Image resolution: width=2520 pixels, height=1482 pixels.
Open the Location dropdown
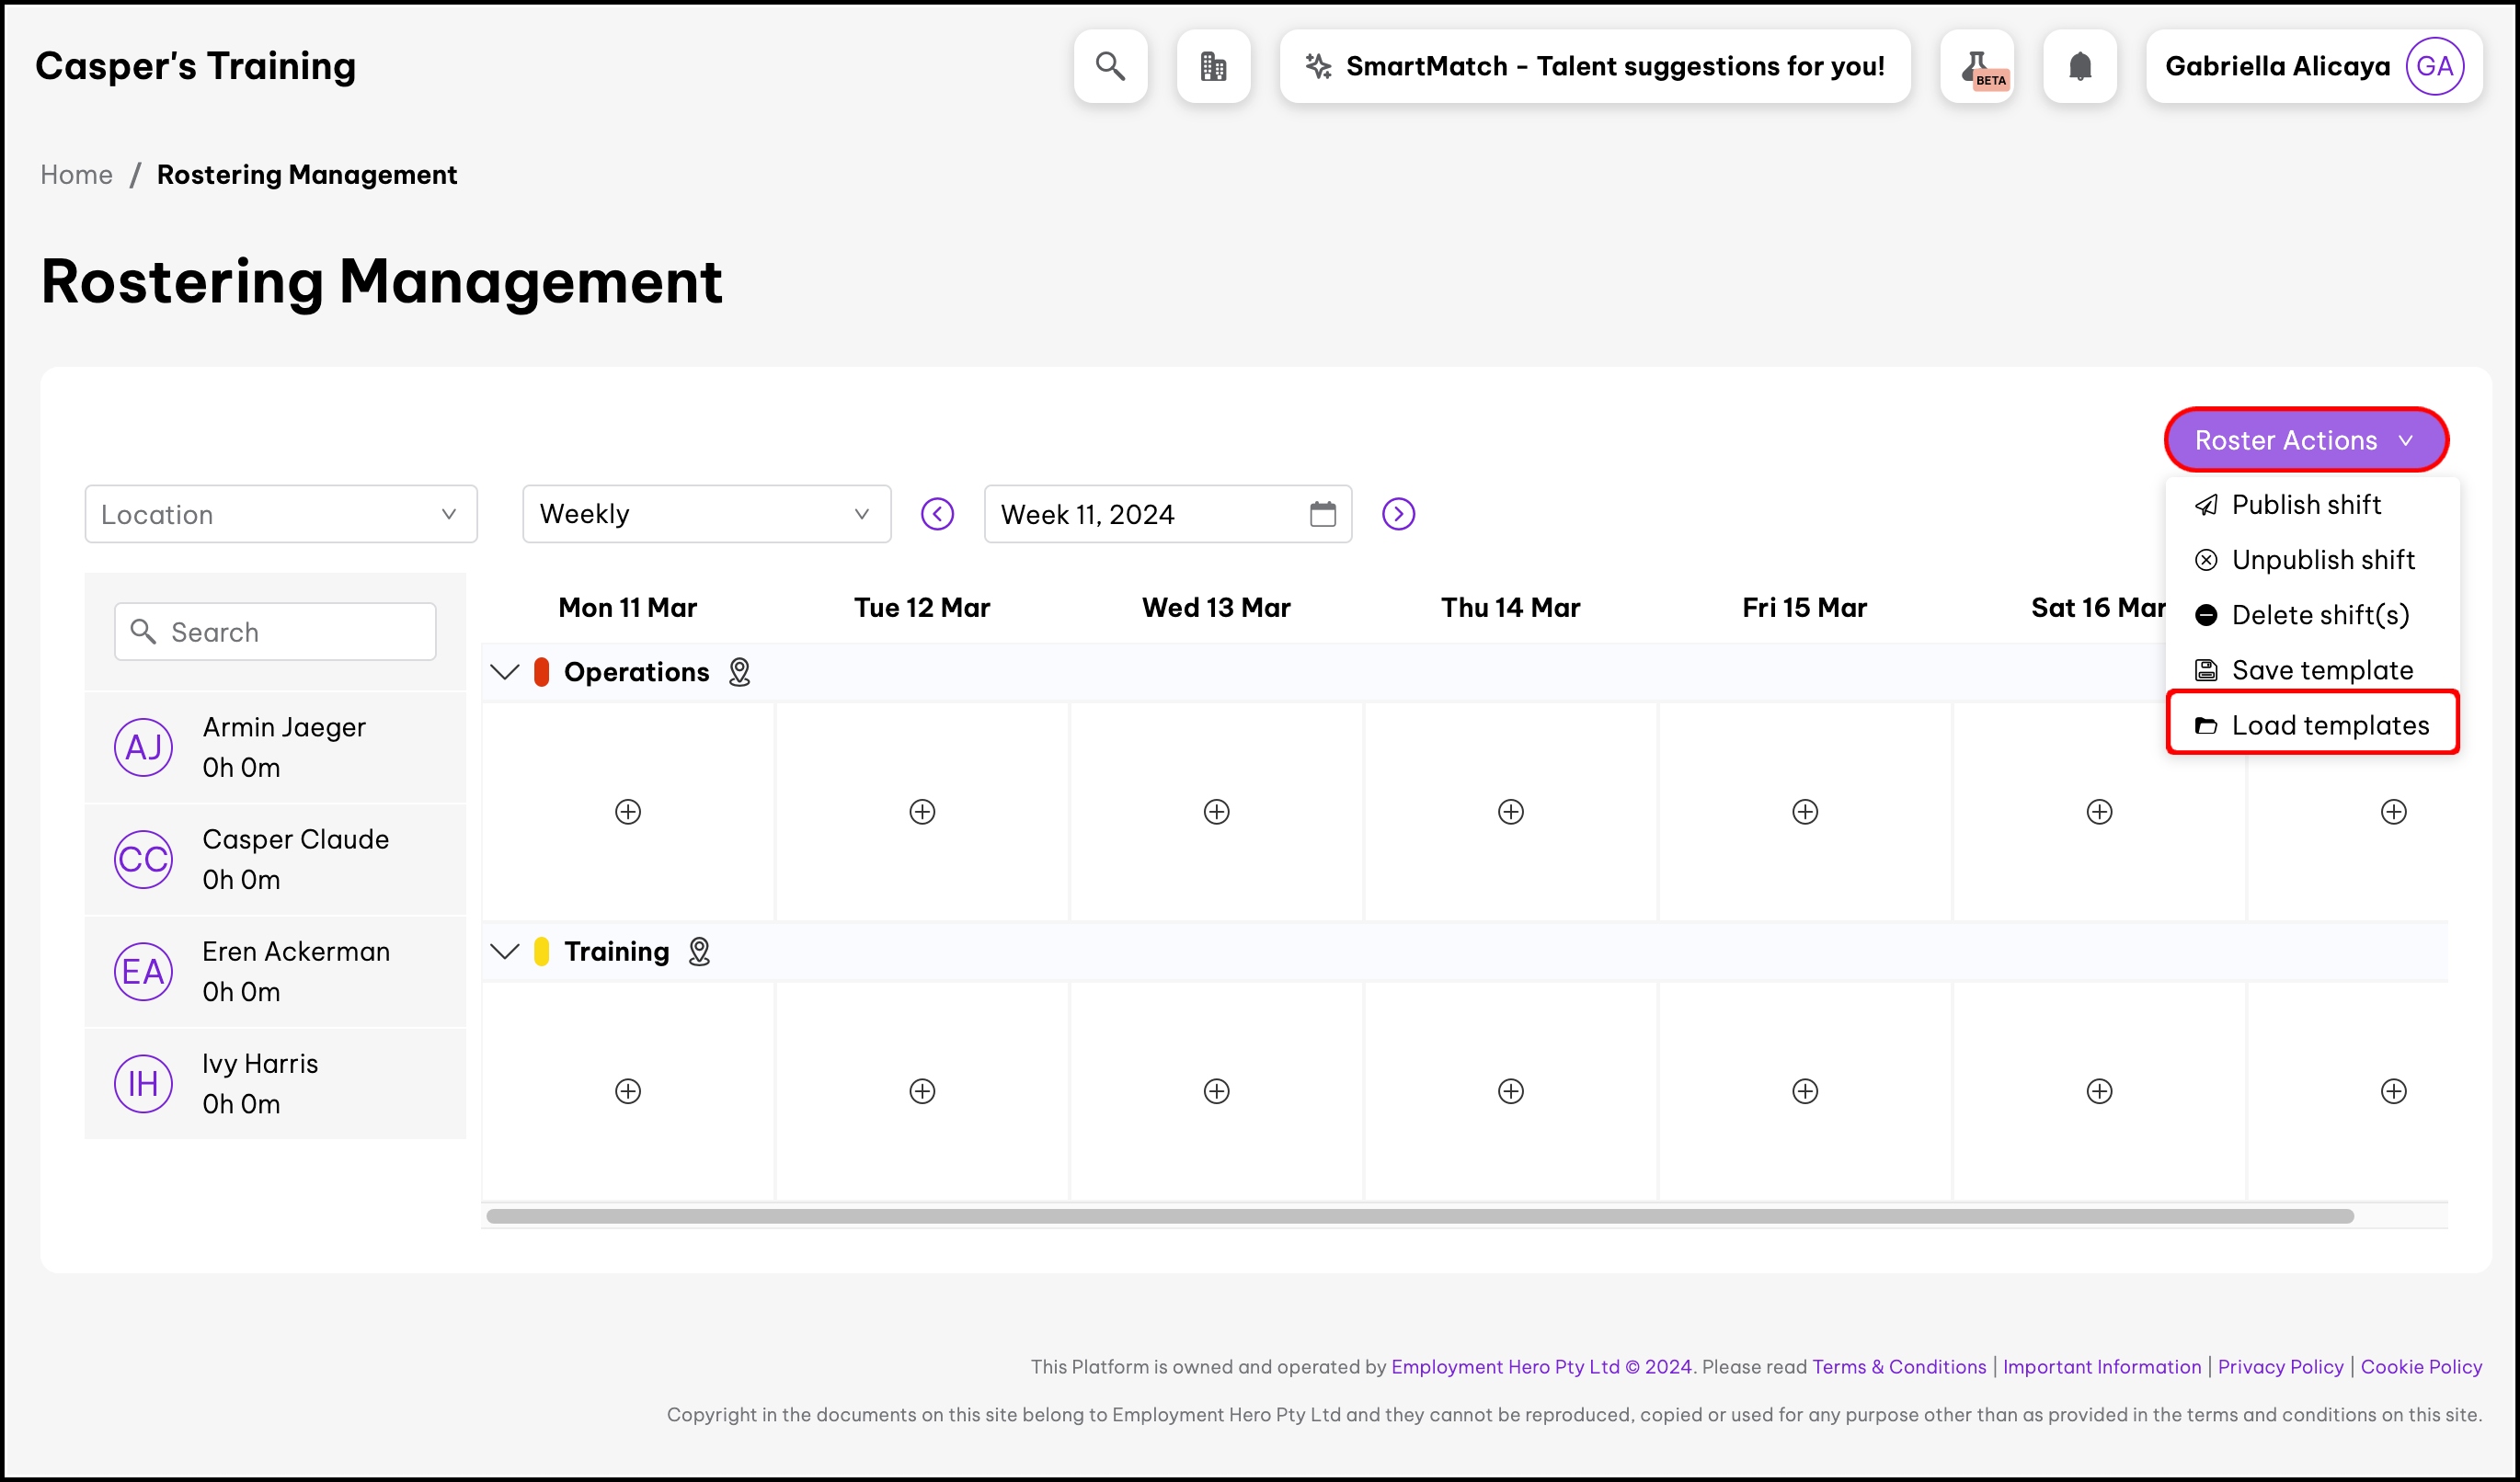click(x=281, y=514)
